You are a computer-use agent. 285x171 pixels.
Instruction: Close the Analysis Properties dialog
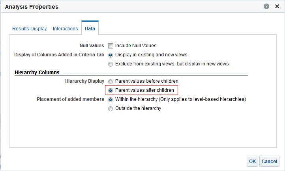[x=277, y=7]
